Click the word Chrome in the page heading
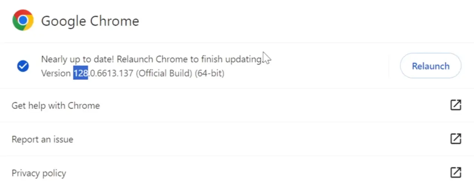Viewport: 474px width, 187px height. (x=115, y=21)
